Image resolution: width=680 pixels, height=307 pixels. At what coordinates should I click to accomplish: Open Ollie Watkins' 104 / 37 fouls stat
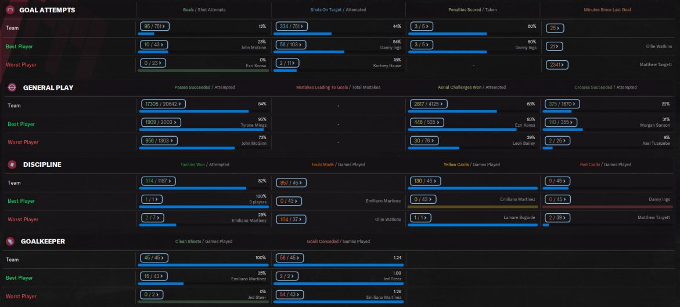(291, 219)
